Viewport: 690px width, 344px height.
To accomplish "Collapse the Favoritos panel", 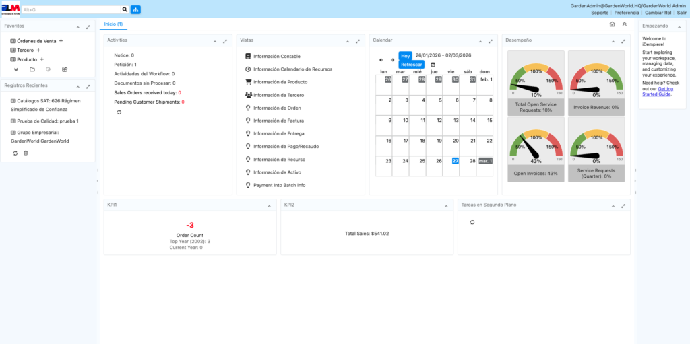I will [77, 26].
